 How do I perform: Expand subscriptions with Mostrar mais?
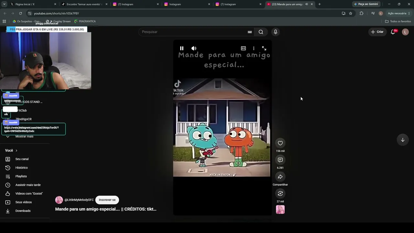pos(24,136)
